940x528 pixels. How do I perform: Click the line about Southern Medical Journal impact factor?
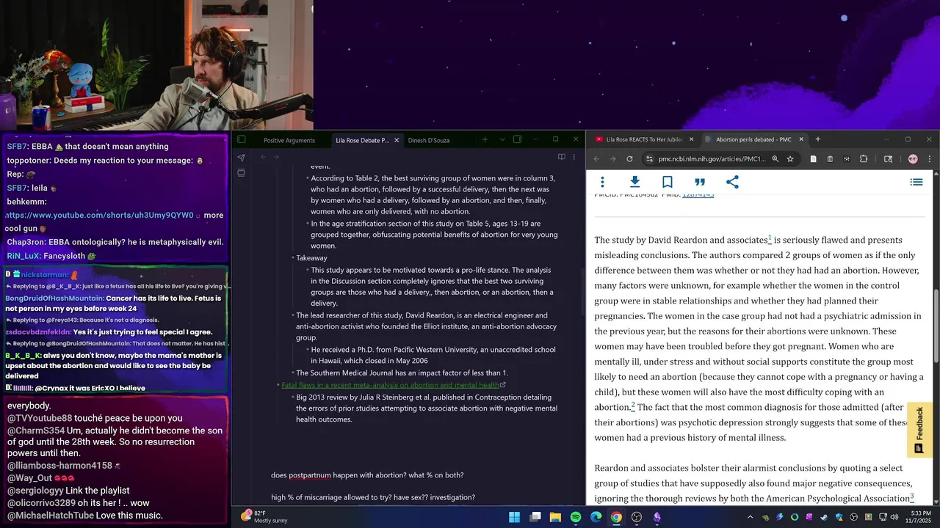(402, 373)
